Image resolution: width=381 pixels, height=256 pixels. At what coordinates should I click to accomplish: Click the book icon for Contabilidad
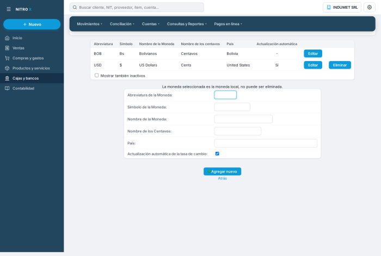[x=7, y=88]
